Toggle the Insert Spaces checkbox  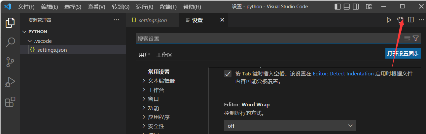tap(228, 74)
